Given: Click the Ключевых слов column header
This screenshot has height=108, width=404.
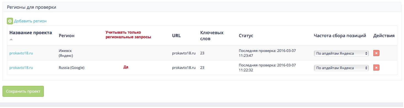Looking at the screenshot, I should point(212,36).
